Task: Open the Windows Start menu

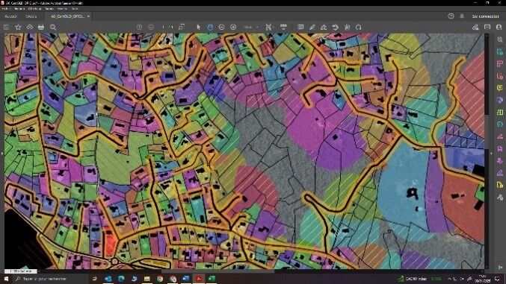Action: (x=6, y=279)
